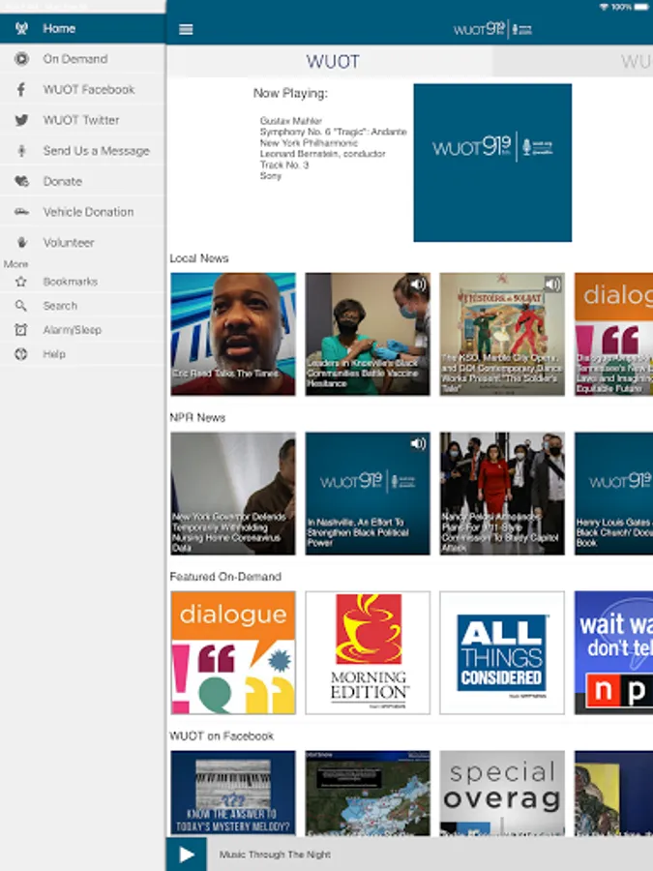Click the Twitter bird icon
The height and width of the screenshot is (871, 653).
point(21,120)
